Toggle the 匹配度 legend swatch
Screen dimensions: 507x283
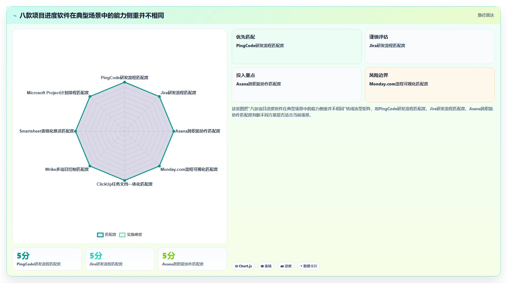click(x=100, y=235)
